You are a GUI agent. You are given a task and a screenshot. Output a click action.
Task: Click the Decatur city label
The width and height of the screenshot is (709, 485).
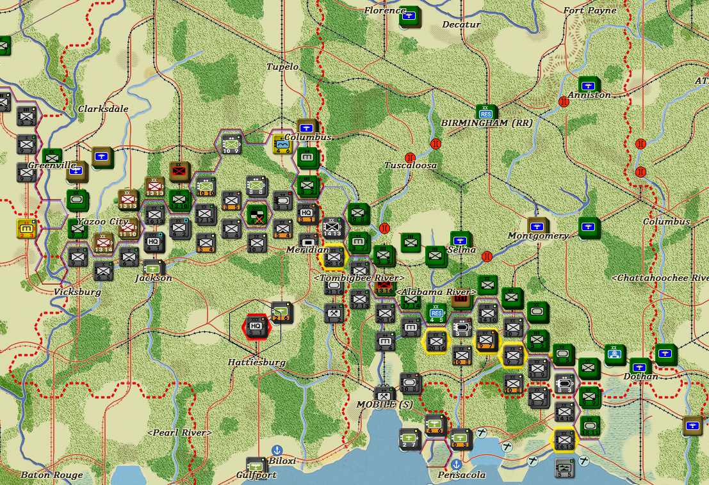click(461, 24)
